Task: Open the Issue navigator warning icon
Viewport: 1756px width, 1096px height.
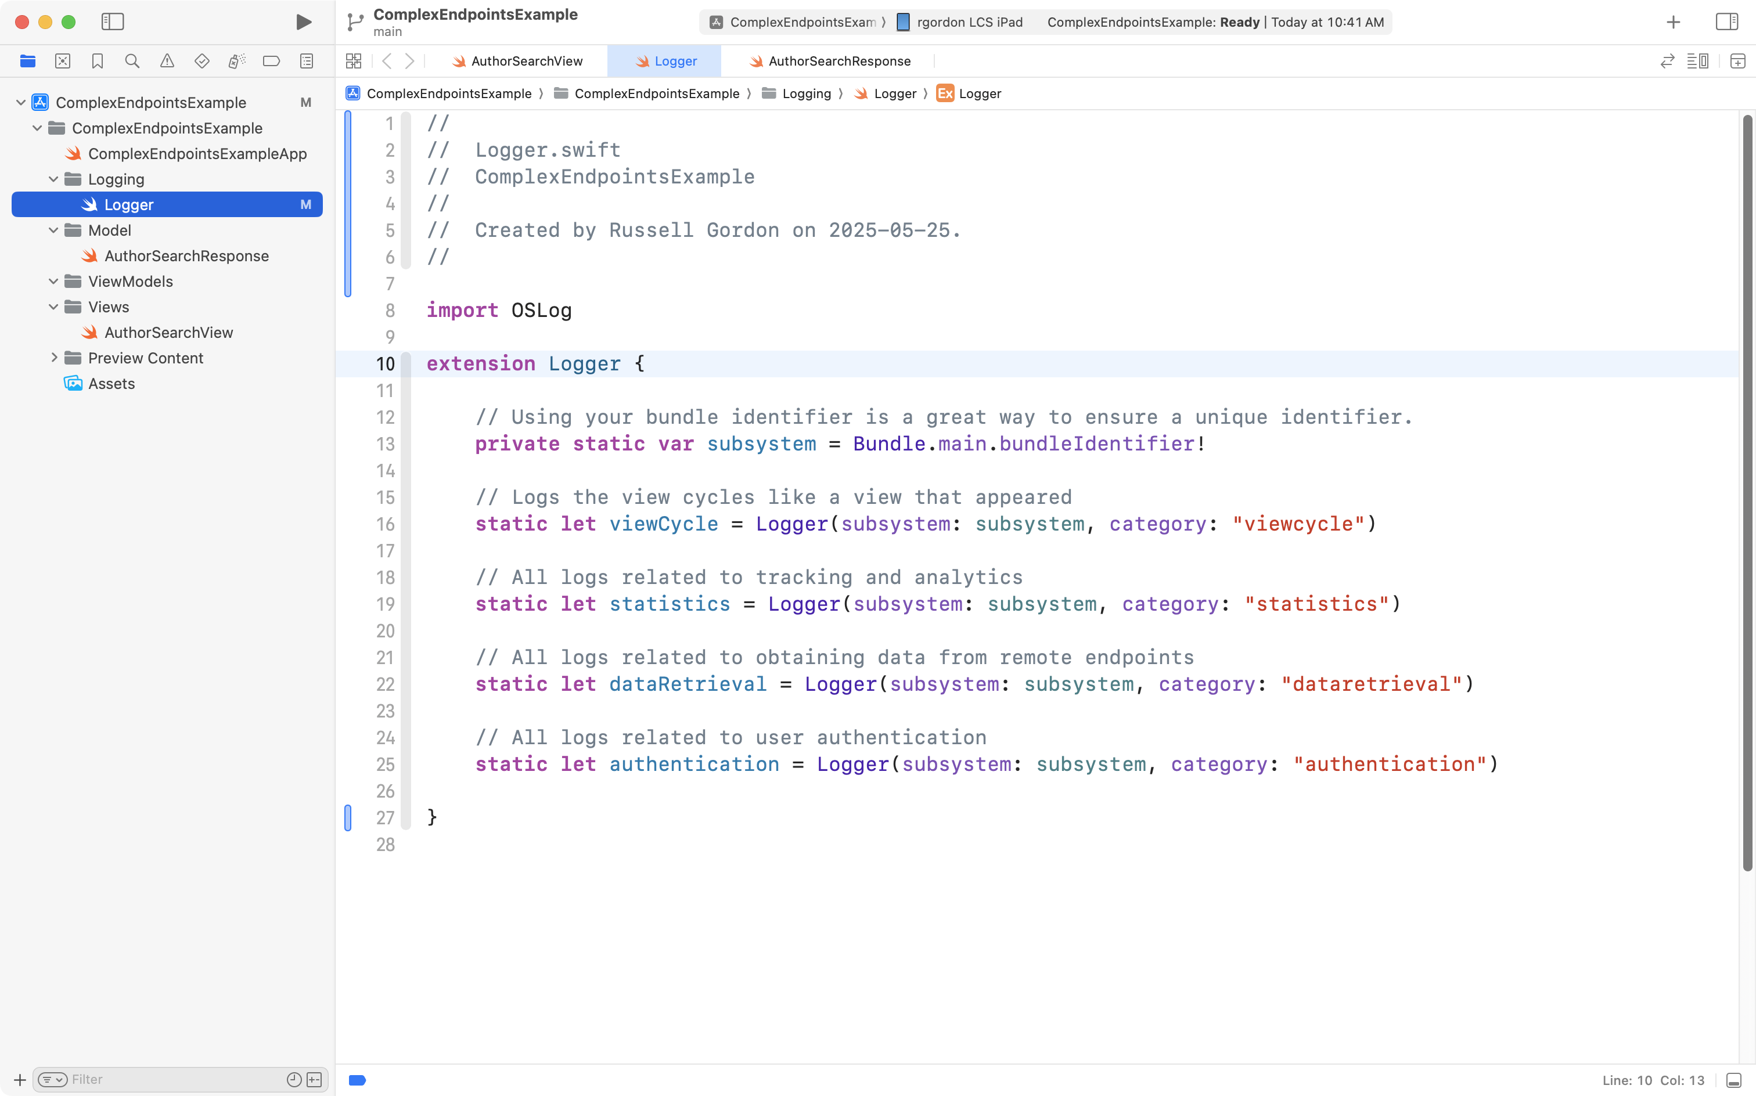Action: pyautogui.click(x=167, y=61)
